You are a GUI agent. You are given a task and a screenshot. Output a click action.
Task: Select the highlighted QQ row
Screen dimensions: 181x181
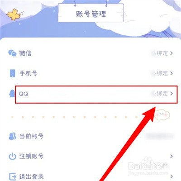[96, 95]
